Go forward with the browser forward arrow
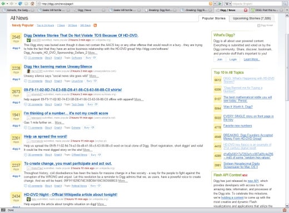 12,3
